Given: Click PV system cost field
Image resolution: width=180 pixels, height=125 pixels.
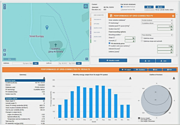Looking at the screenshot, I should (165, 46).
